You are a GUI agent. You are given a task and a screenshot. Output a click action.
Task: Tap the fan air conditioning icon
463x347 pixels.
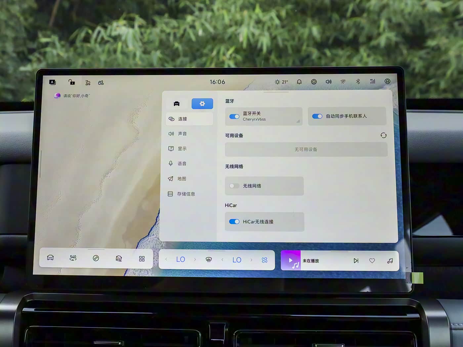tap(265, 260)
